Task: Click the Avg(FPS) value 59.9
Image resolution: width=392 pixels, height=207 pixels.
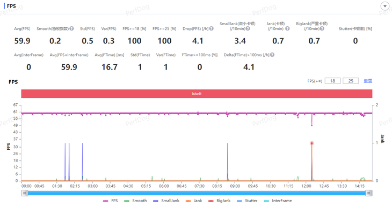Action: tap(22, 41)
